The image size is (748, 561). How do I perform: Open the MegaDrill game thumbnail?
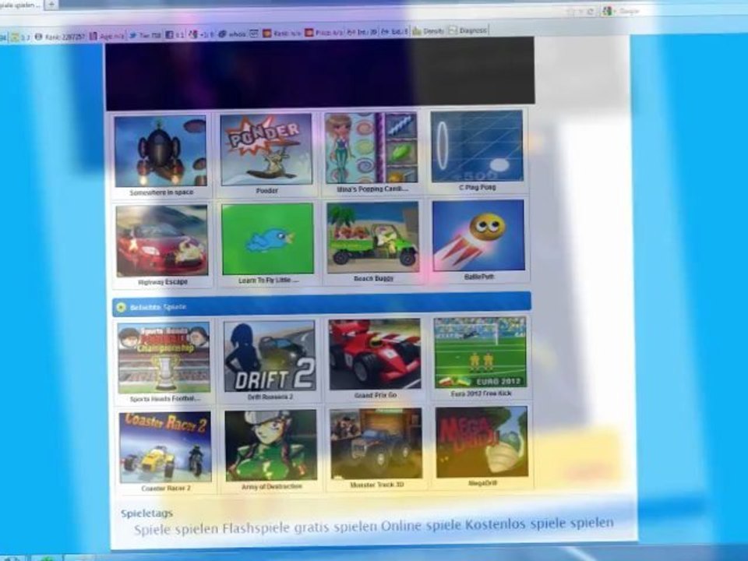(x=482, y=442)
